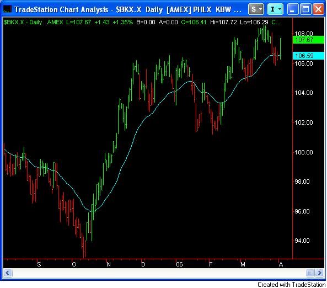Click the 100.00 level on price axis
This screenshot has width=327, height=288.
tap(304, 152)
